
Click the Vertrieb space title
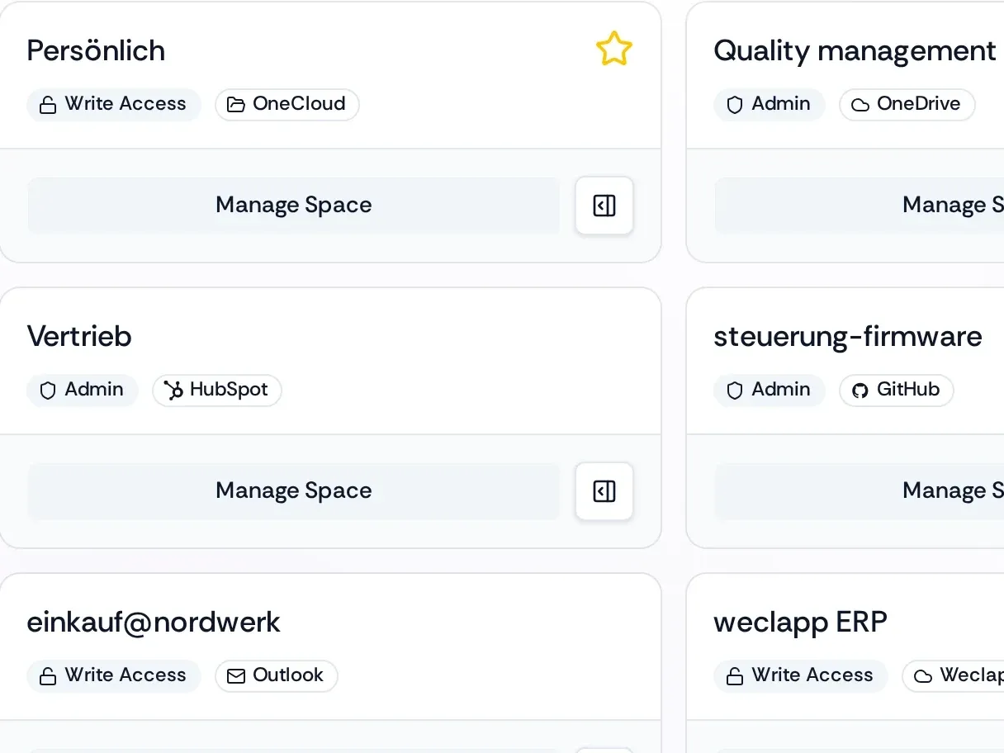point(79,336)
